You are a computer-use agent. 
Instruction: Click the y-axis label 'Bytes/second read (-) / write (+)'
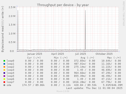coord(3,29)
